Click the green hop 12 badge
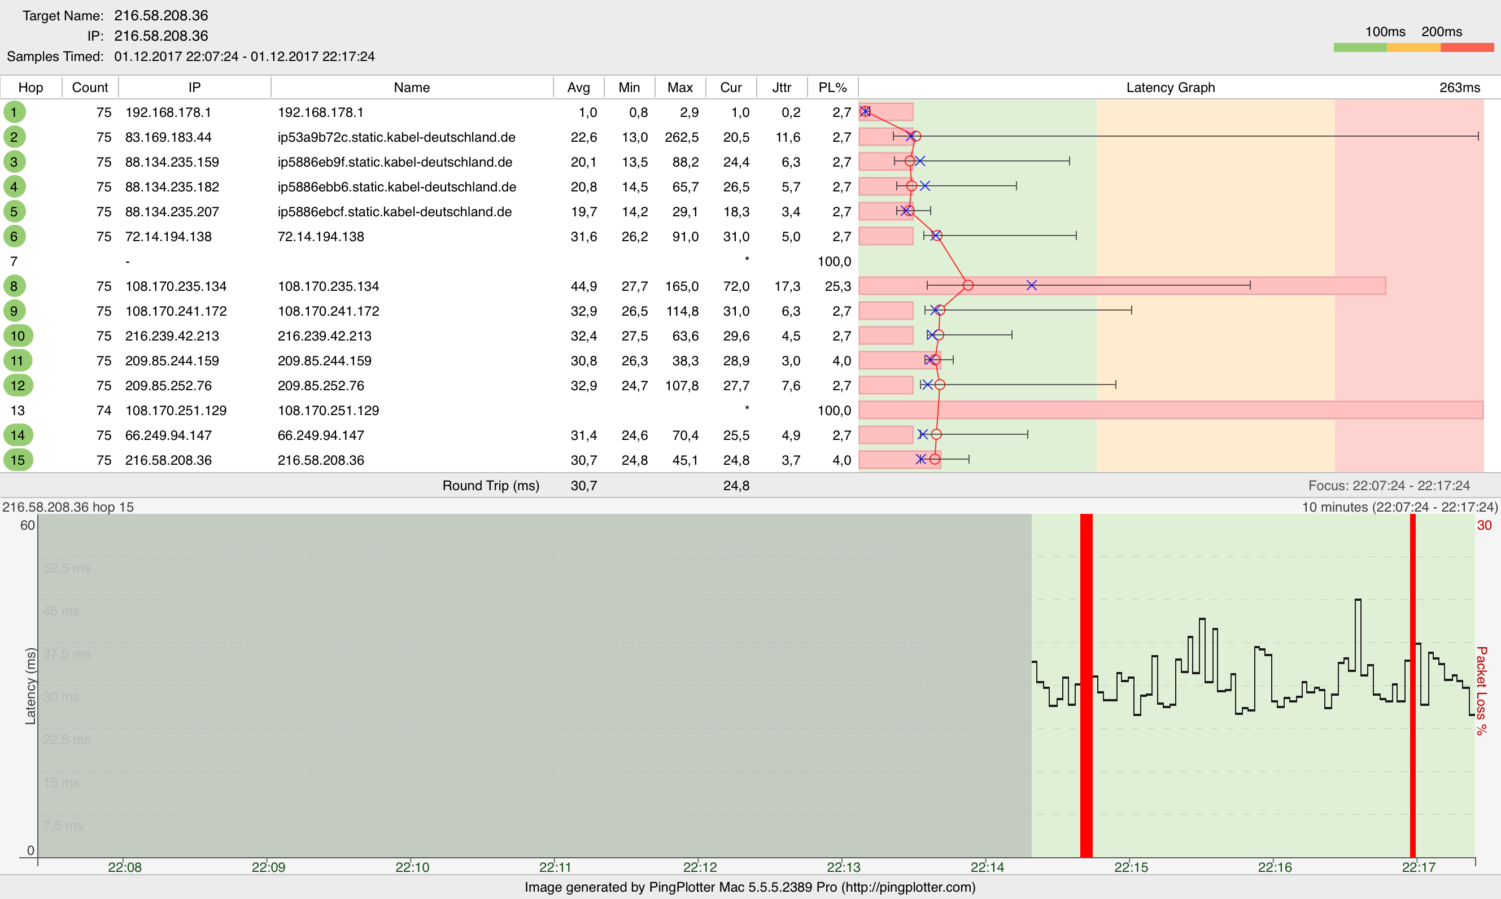This screenshot has height=899, width=1501. 18,385
